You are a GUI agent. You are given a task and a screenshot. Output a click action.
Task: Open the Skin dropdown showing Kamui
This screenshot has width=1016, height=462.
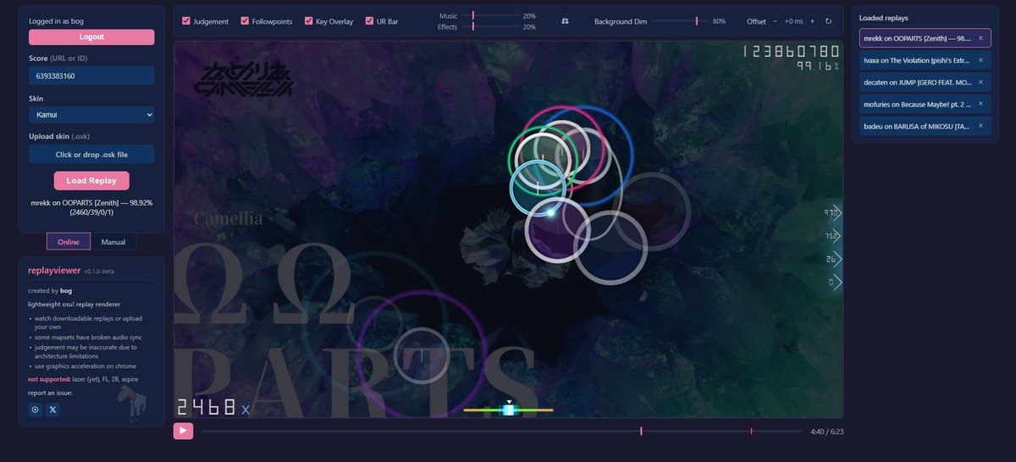tap(91, 113)
